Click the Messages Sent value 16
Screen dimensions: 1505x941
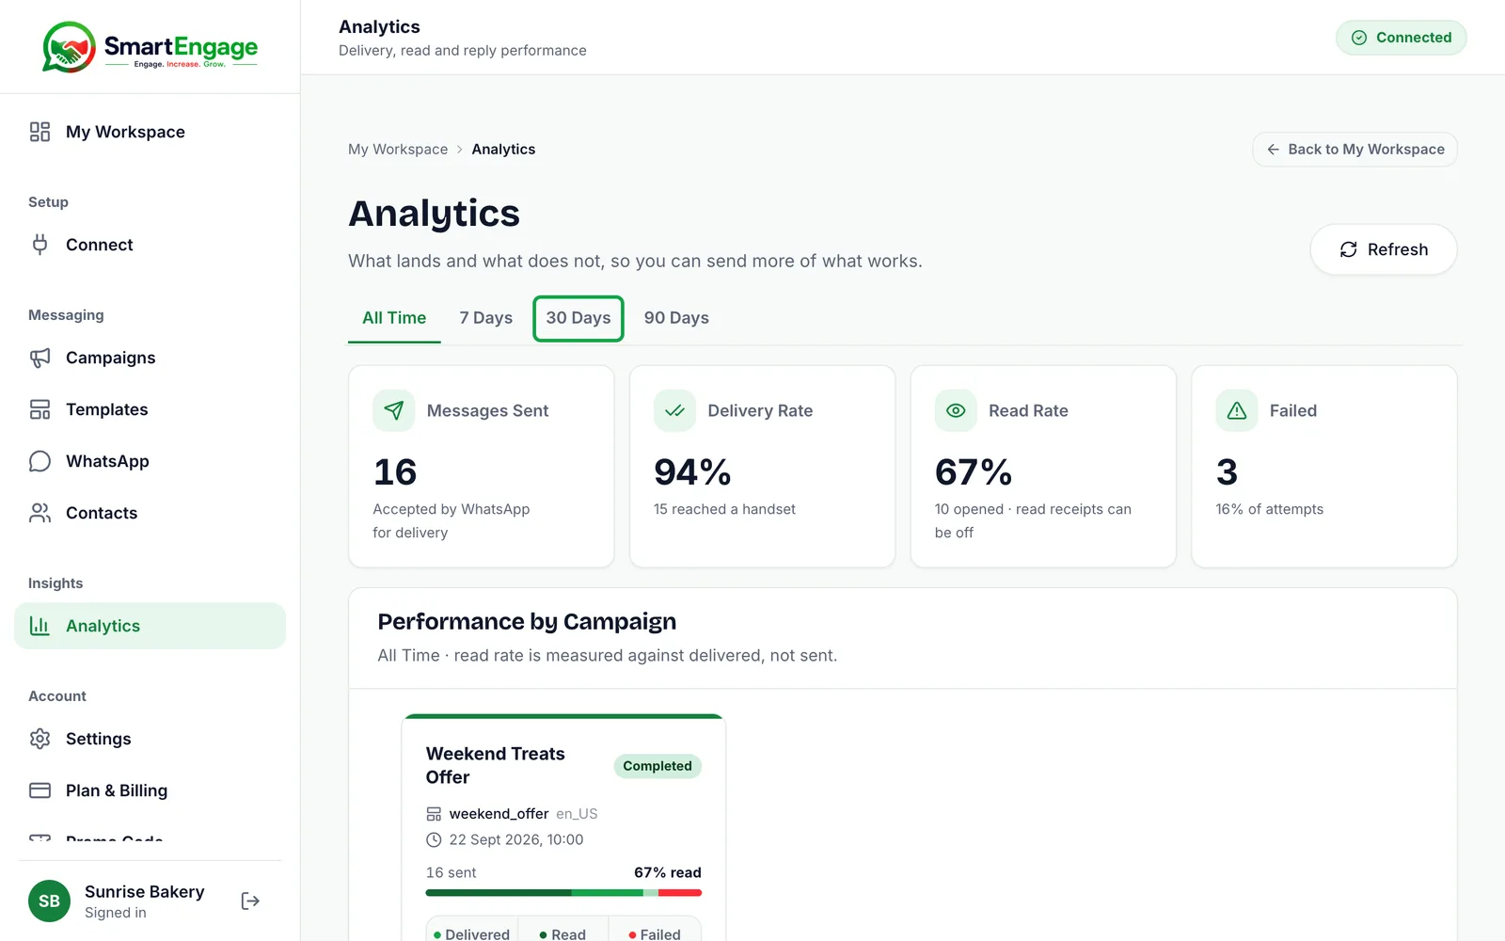(395, 472)
